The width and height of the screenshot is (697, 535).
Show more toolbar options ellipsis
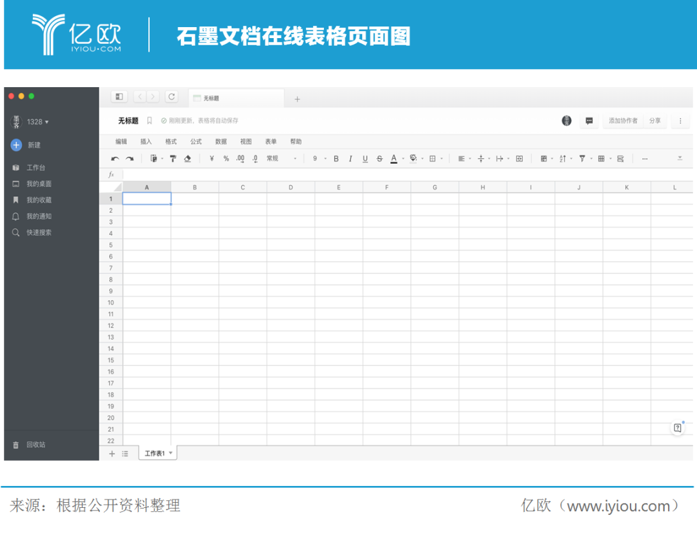coord(645,159)
